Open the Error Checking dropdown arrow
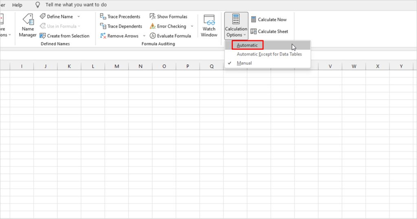The image size is (417, 219). pyautogui.click(x=192, y=26)
